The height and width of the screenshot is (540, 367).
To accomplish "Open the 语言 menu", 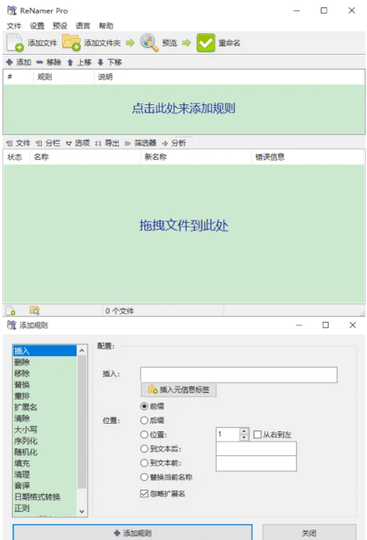I will (83, 25).
